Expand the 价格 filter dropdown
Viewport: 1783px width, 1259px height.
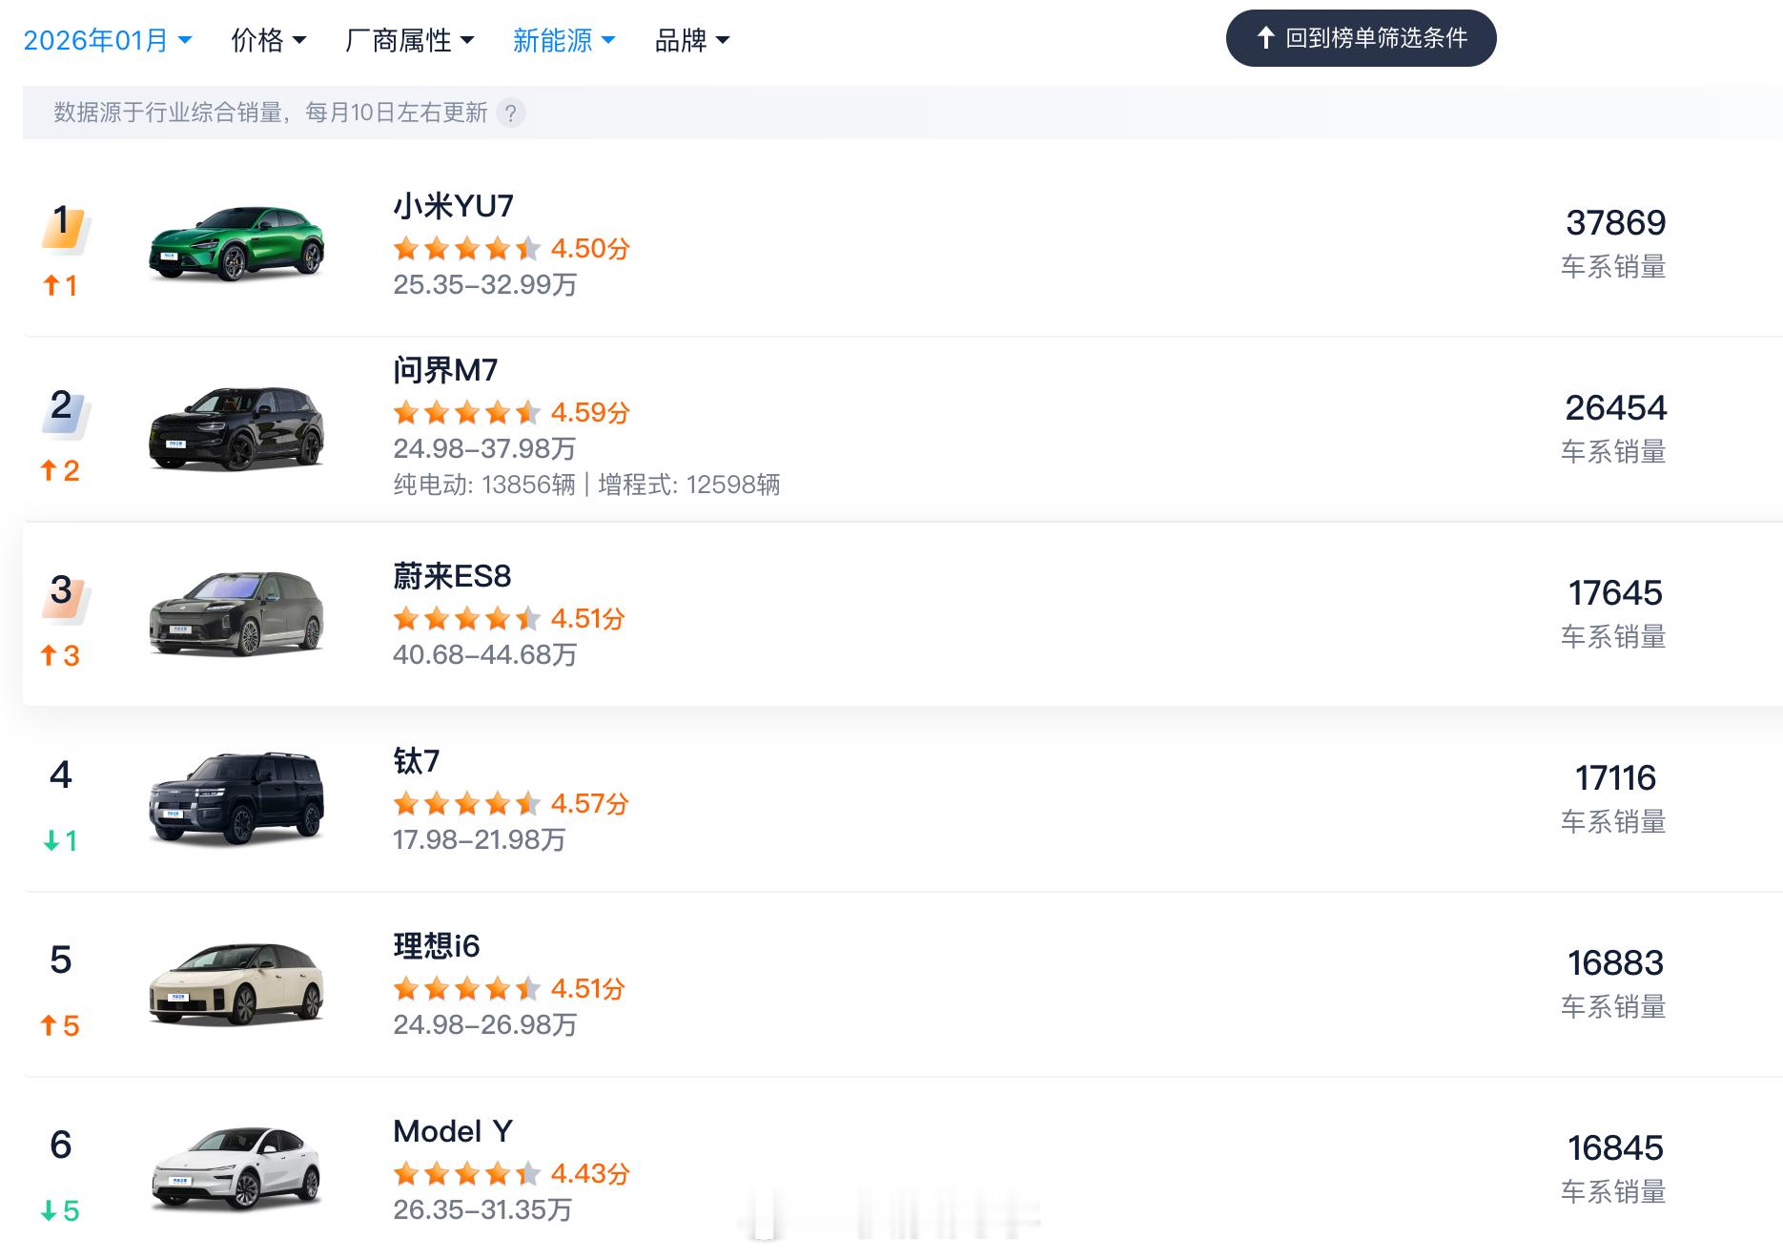tap(268, 40)
